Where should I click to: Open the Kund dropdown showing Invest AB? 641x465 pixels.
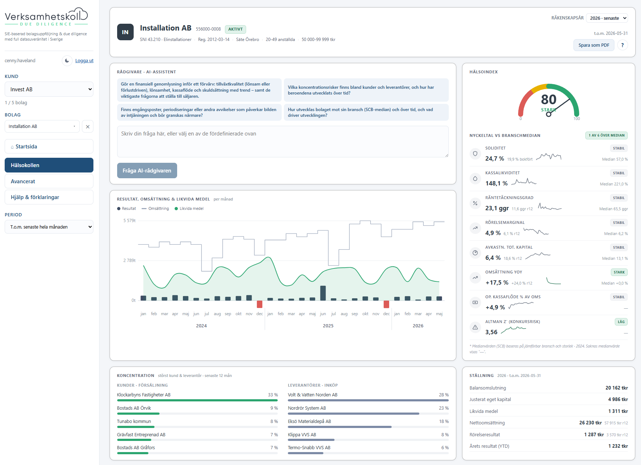[49, 89]
